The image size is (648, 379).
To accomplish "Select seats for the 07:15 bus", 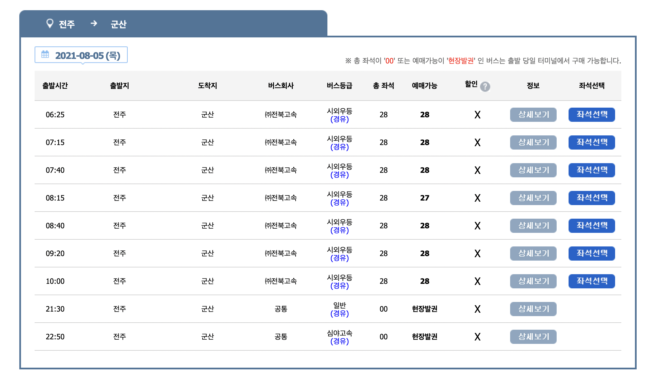I will tap(592, 142).
